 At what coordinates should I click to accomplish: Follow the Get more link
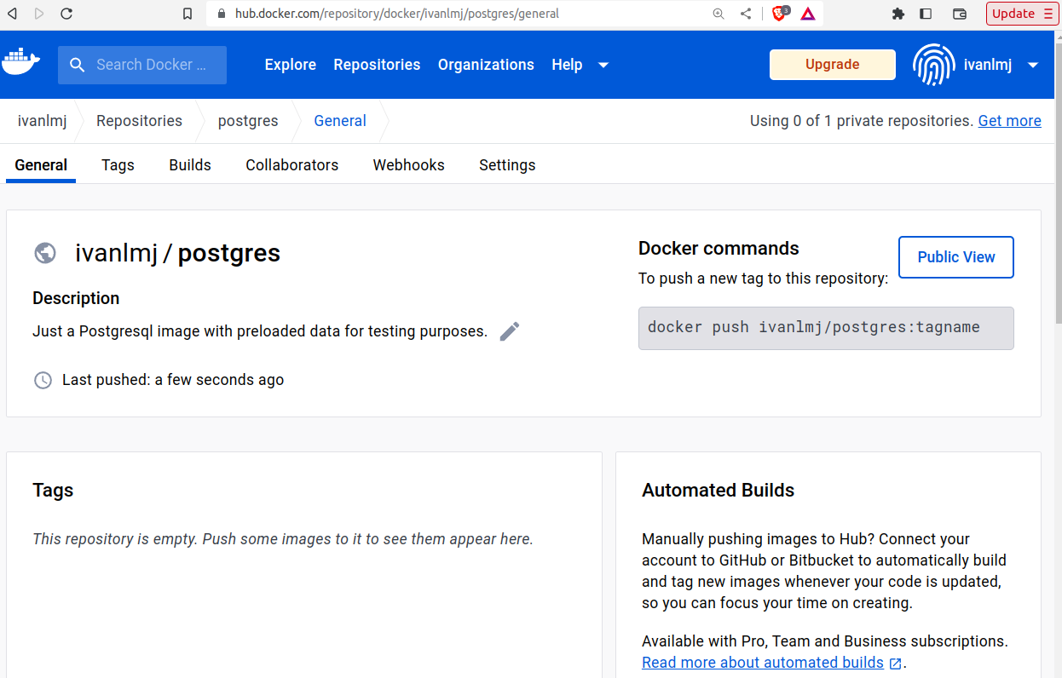[1010, 121]
